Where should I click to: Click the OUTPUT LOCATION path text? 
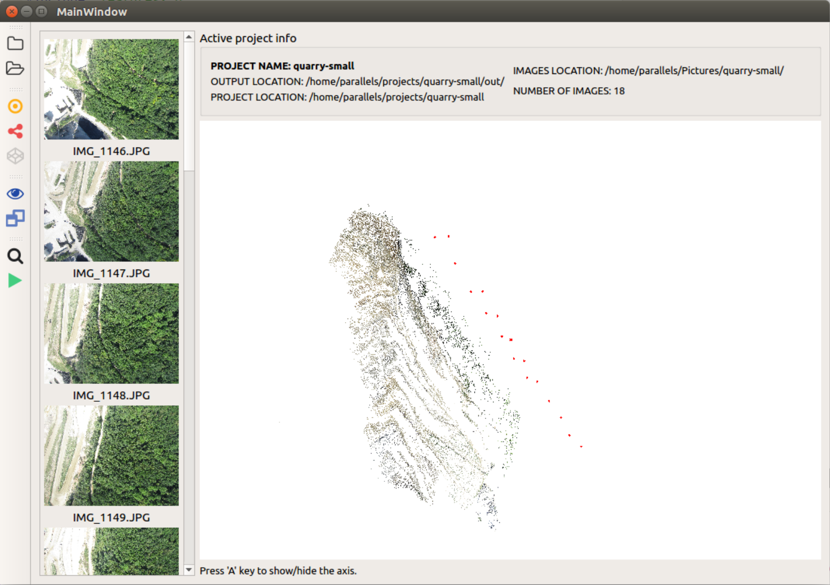(x=357, y=82)
